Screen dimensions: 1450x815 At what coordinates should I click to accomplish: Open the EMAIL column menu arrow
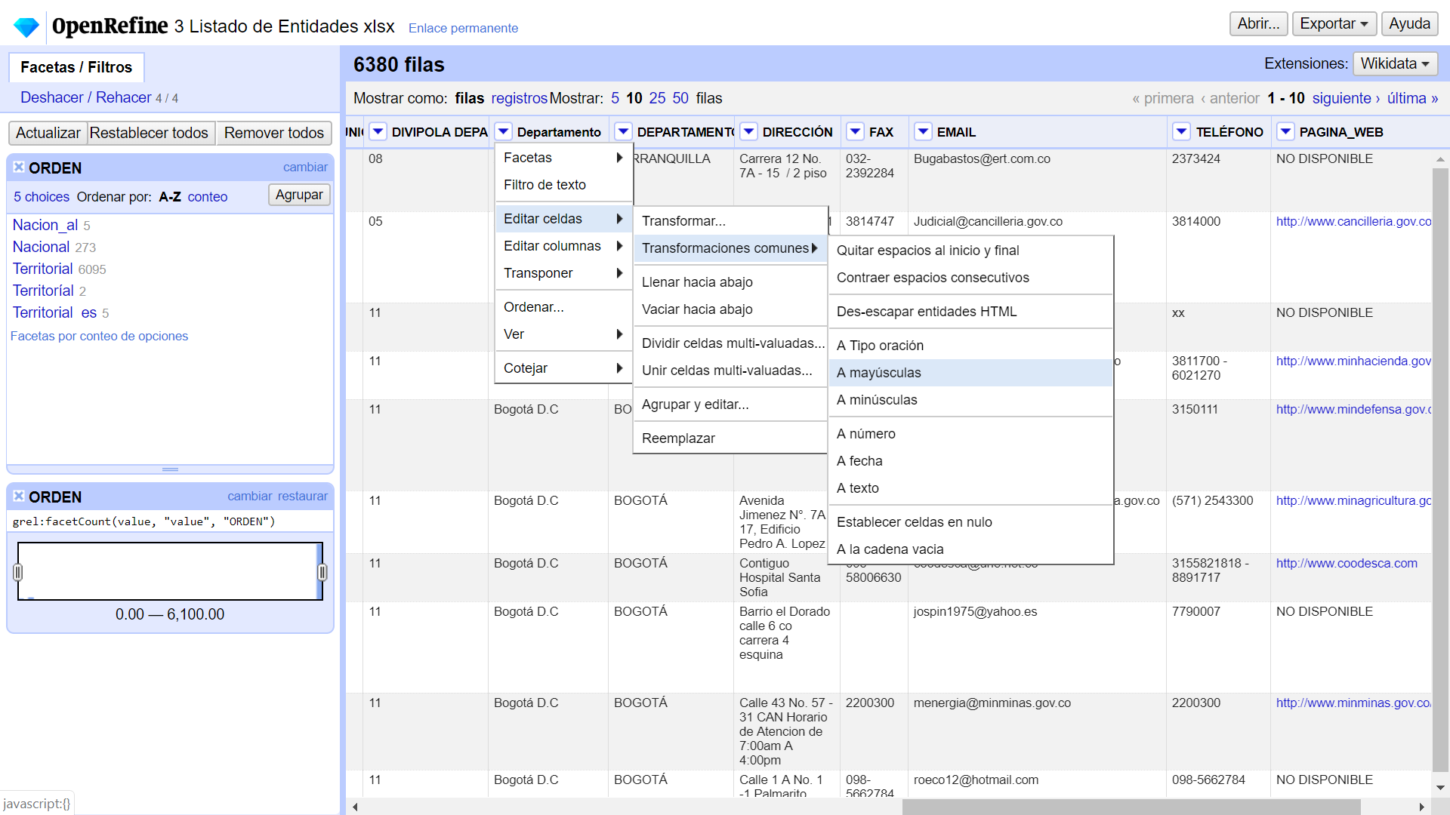point(923,132)
